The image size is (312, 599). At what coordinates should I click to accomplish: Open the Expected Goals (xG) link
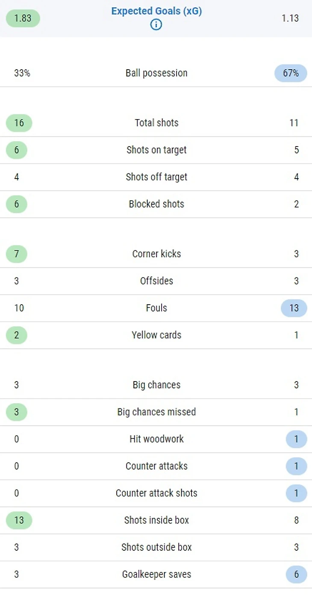pos(156,12)
